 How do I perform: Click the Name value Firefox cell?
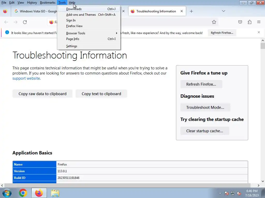point(152,164)
